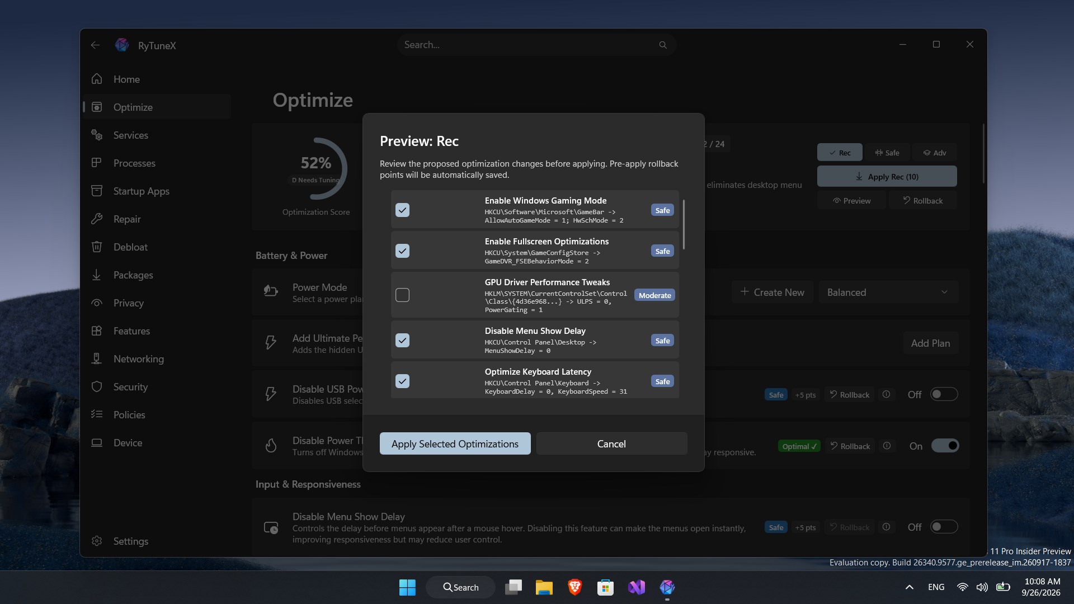This screenshot has height=604, width=1074.
Task: Open the Home page
Action: click(157, 79)
